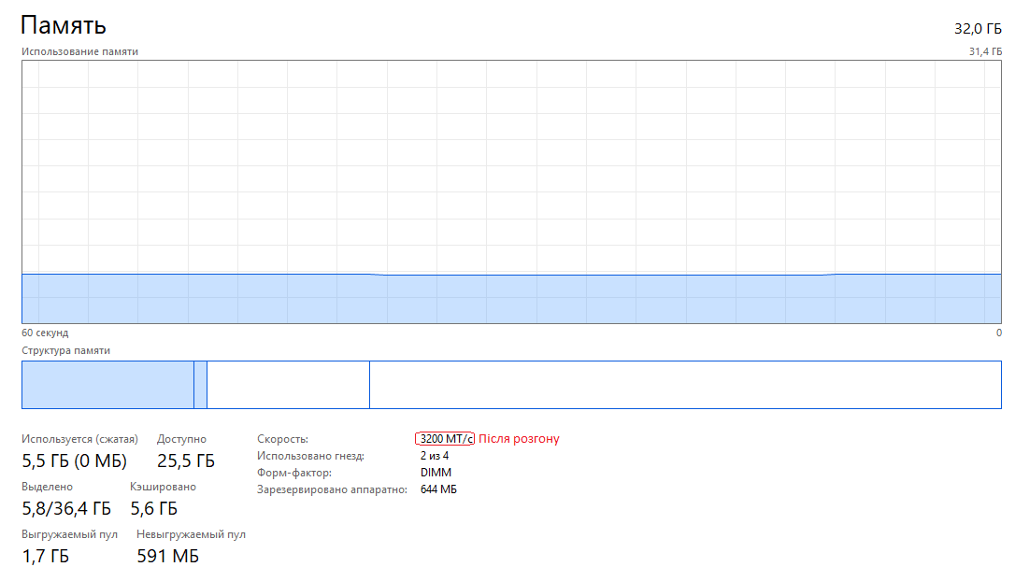Click the 0 label at graph's right end
The width and height of the screenshot is (1015, 581).
pyautogui.click(x=999, y=333)
